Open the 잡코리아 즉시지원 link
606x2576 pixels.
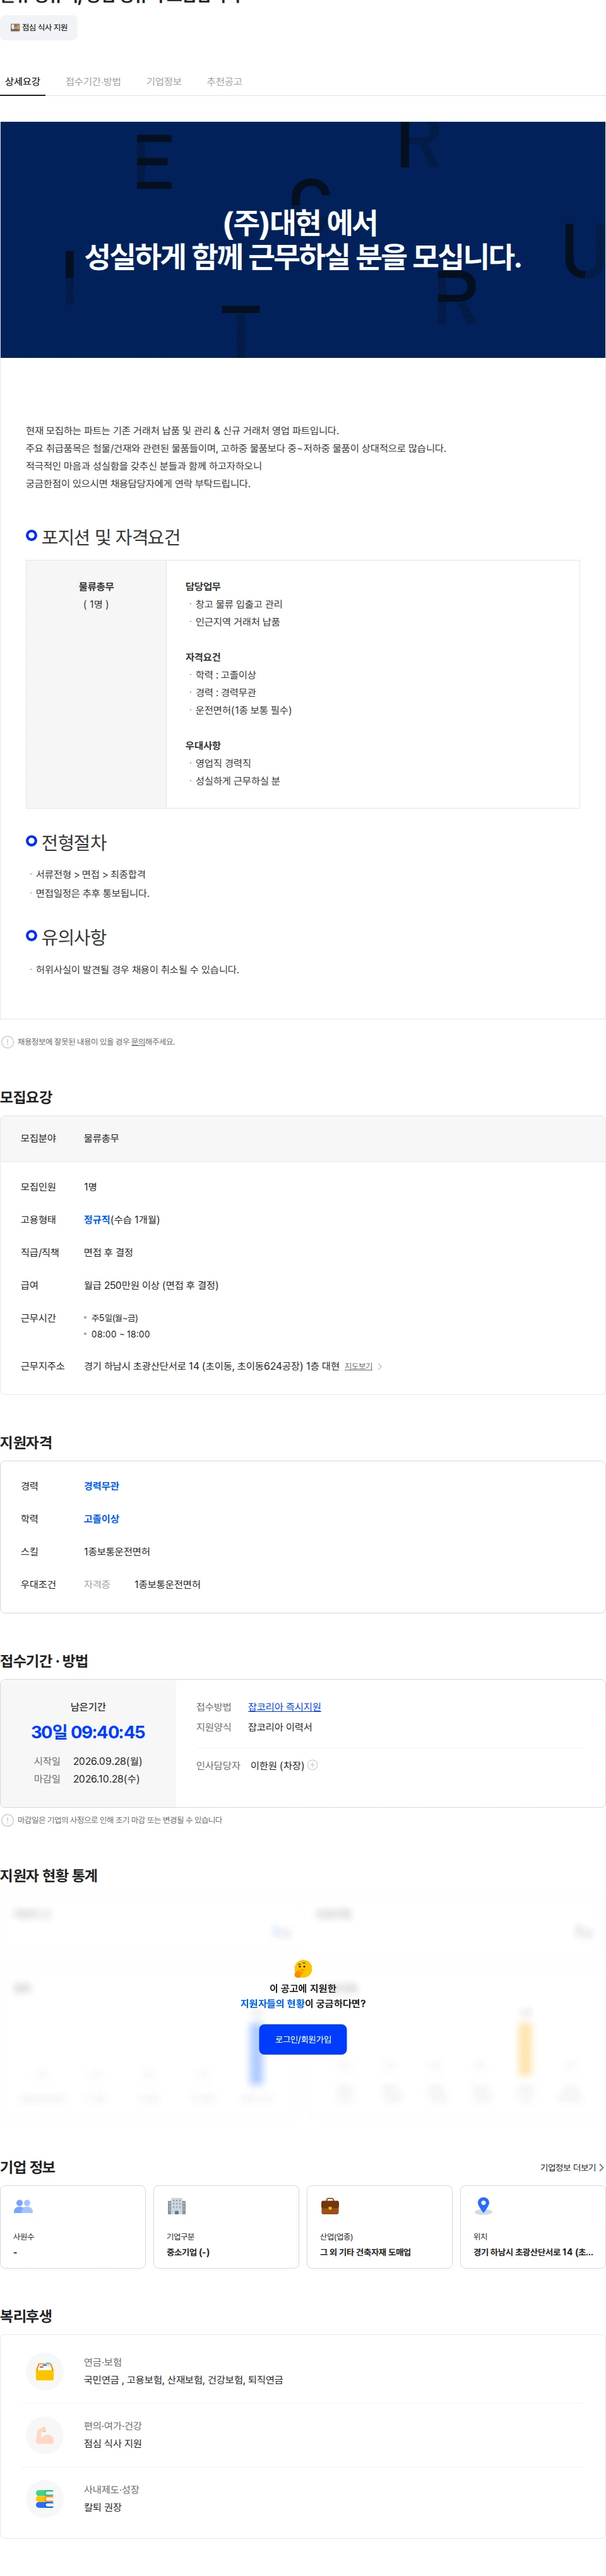[x=284, y=1707]
